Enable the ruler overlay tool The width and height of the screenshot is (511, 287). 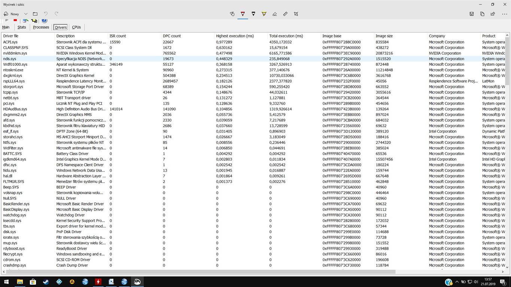coord(285,14)
